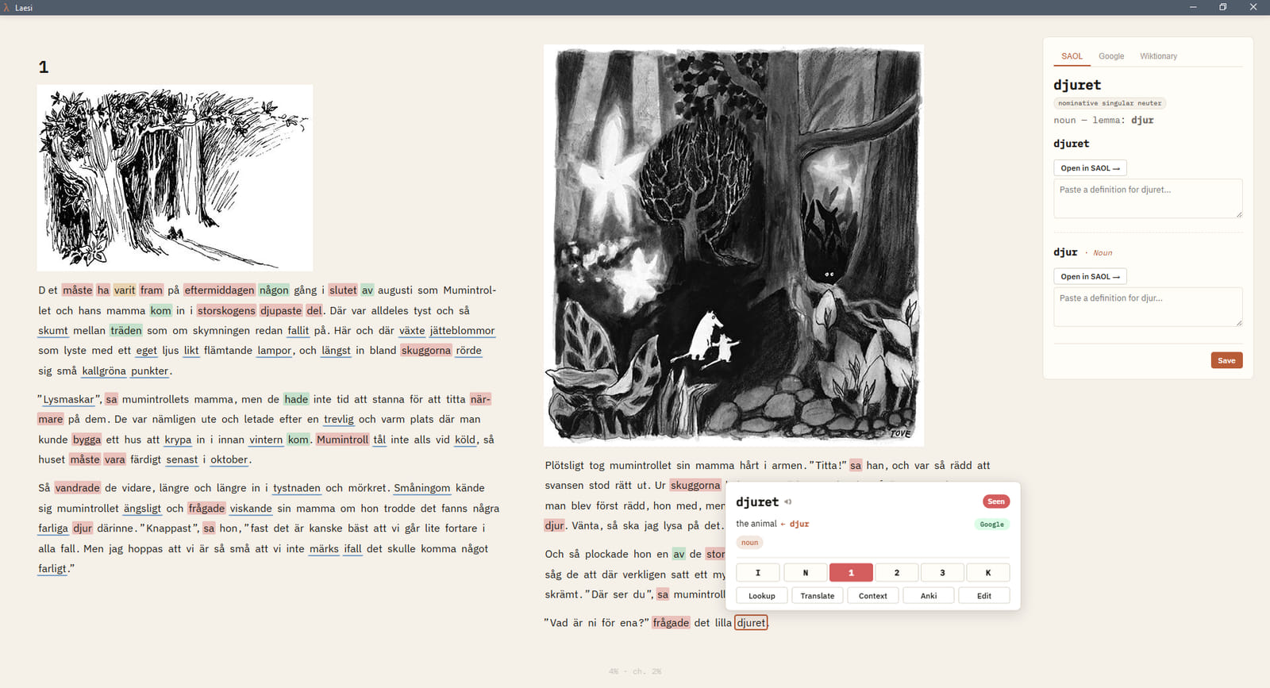Click the word frågade in last line

(671, 623)
